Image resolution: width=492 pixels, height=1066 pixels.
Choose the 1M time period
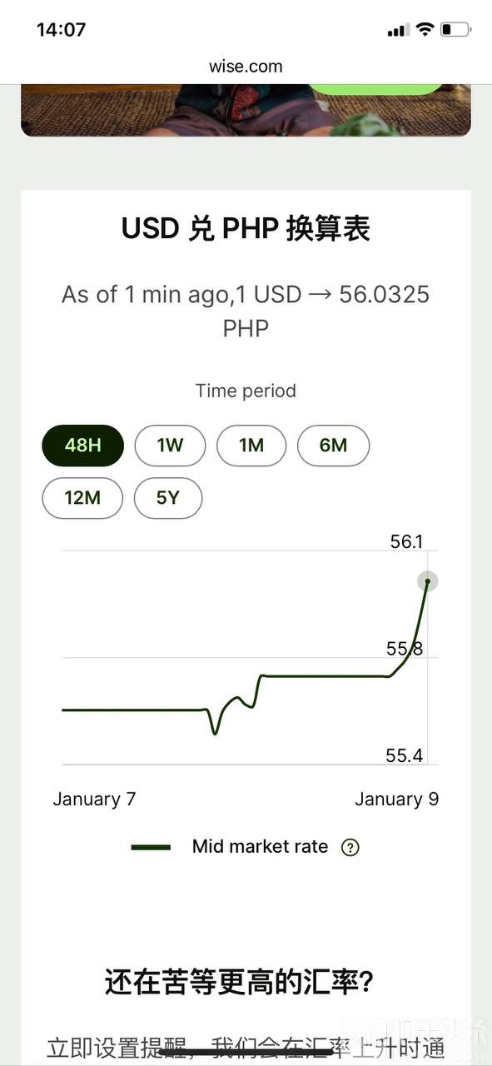click(251, 445)
